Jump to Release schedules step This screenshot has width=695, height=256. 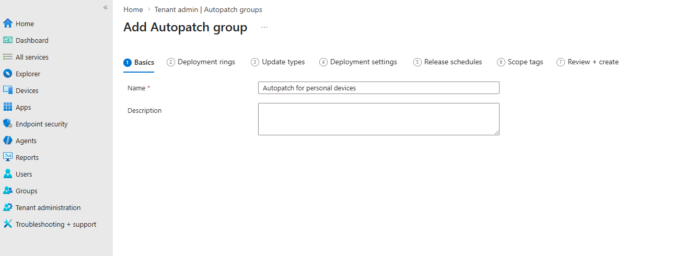tap(448, 62)
